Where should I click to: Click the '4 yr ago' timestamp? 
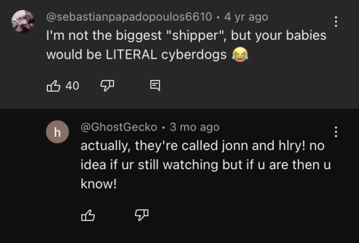click(246, 17)
